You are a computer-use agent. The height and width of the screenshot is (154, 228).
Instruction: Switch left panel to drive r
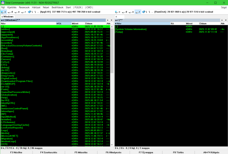(23, 12)
